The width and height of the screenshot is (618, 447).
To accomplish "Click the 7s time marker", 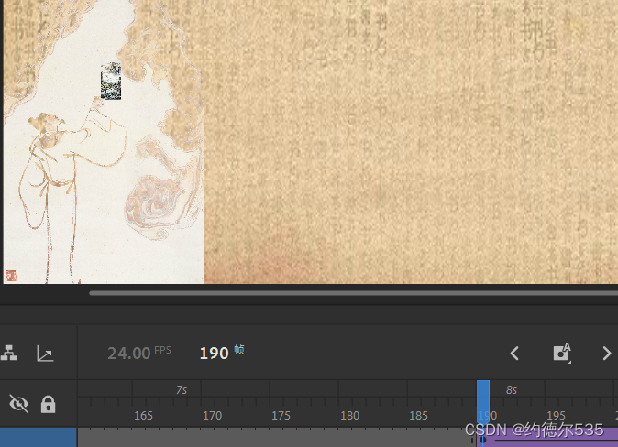I will click(182, 390).
